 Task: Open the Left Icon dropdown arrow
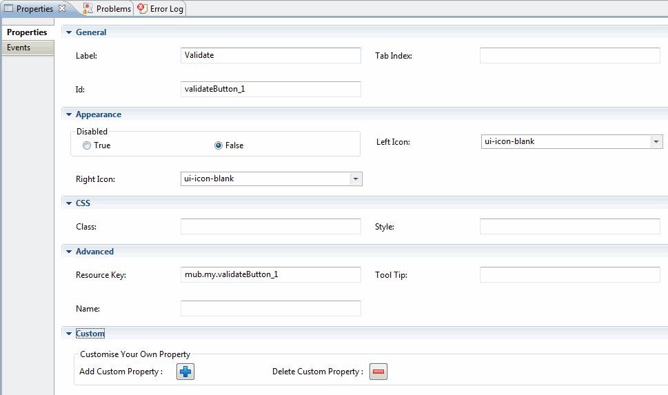pyautogui.click(x=656, y=141)
